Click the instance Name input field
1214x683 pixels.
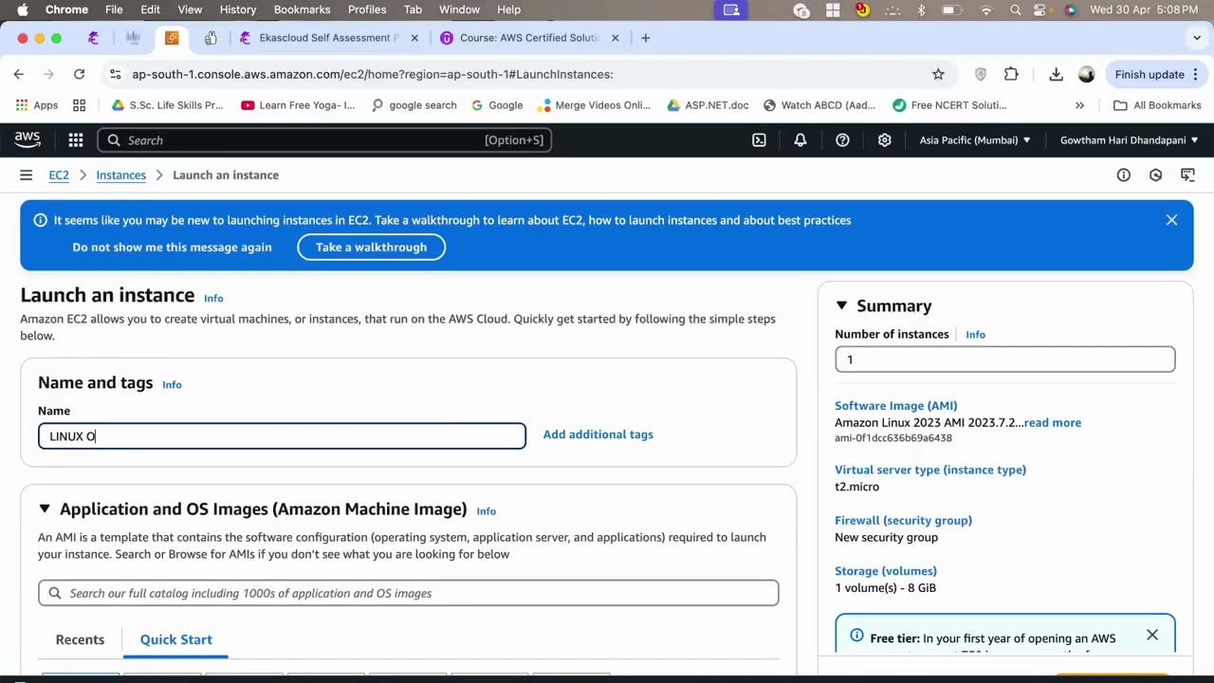click(x=282, y=436)
